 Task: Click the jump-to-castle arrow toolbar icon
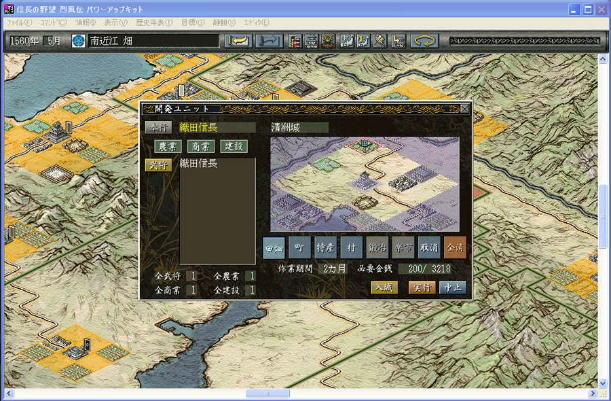399,41
